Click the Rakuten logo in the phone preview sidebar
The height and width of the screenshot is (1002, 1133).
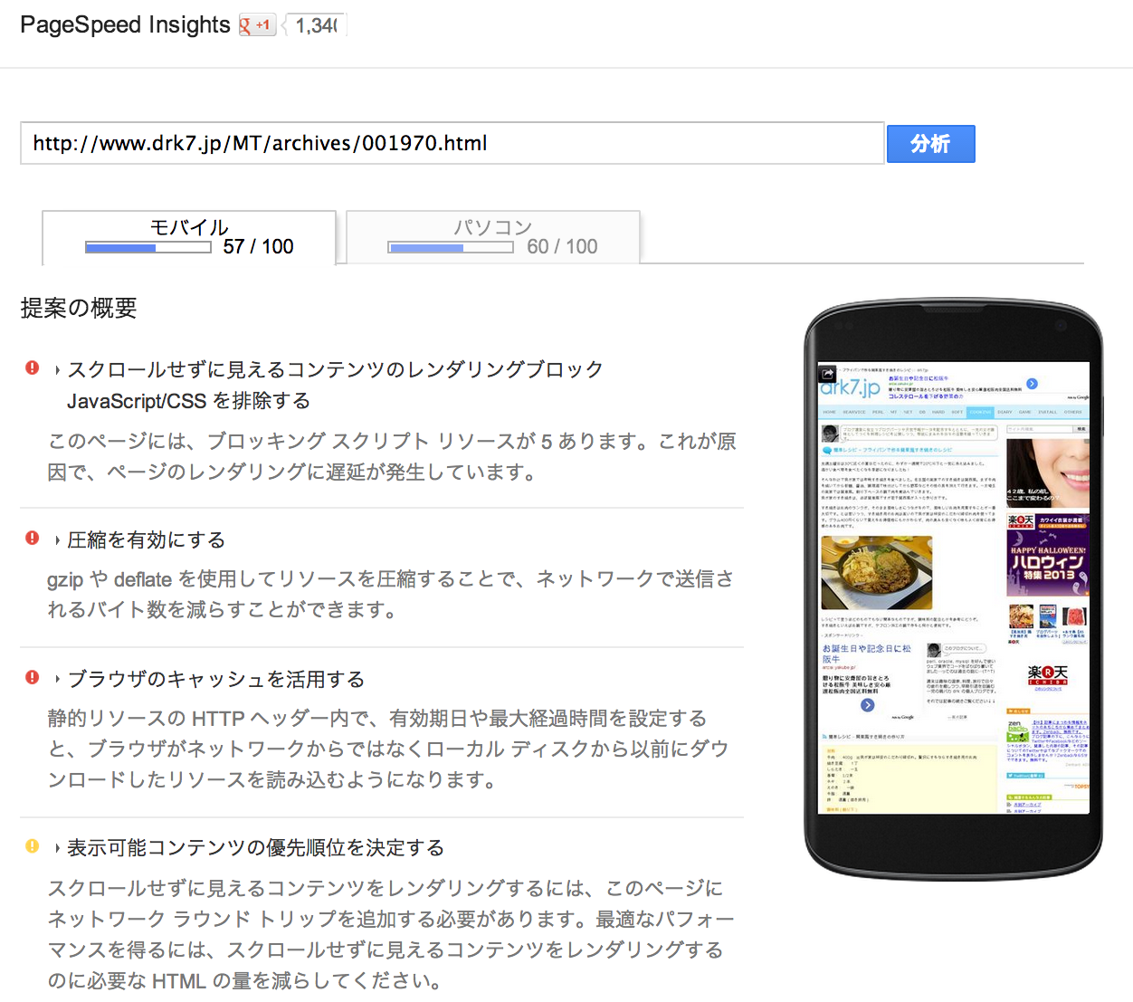(x=1047, y=674)
